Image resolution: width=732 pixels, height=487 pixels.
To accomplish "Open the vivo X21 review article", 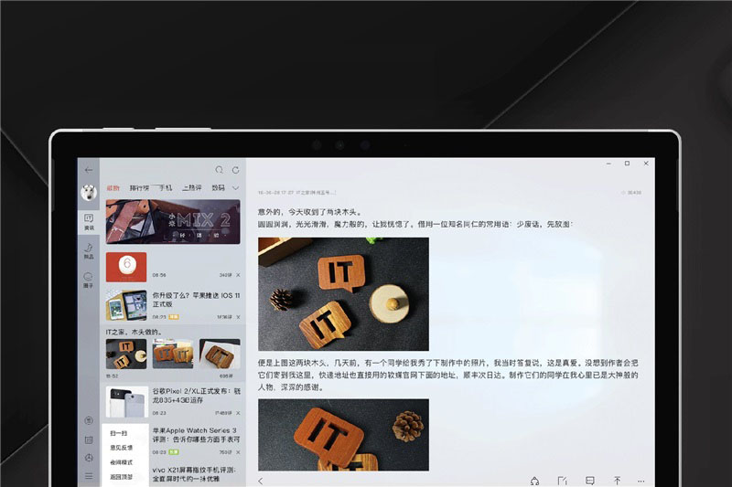I will (x=194, y=474).
